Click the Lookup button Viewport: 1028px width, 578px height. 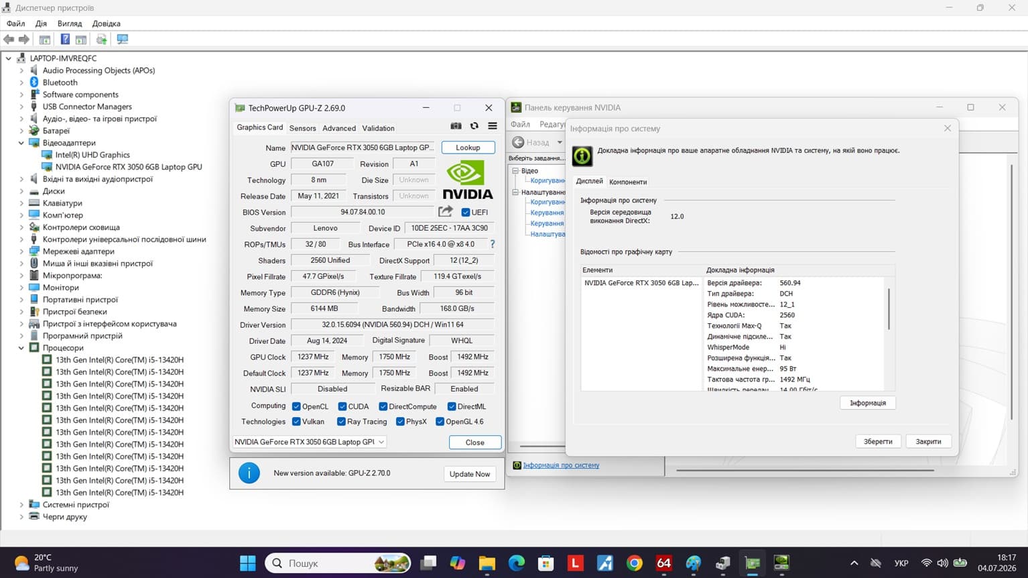click(468, 148)
